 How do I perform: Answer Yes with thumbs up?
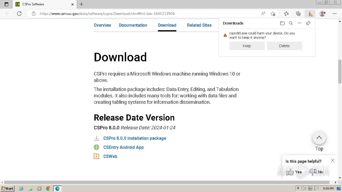coord(294,172)
